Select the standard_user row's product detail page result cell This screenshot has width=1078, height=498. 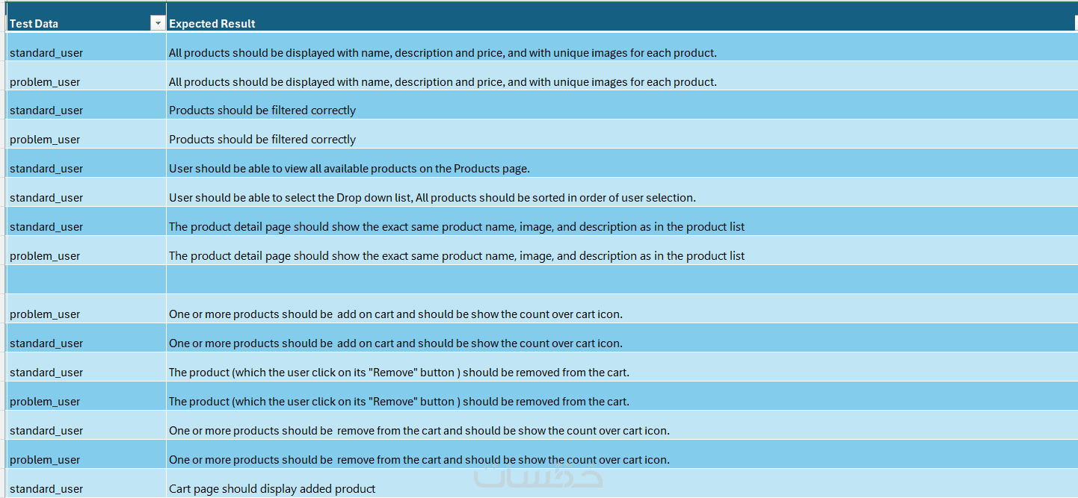(457, 227)
